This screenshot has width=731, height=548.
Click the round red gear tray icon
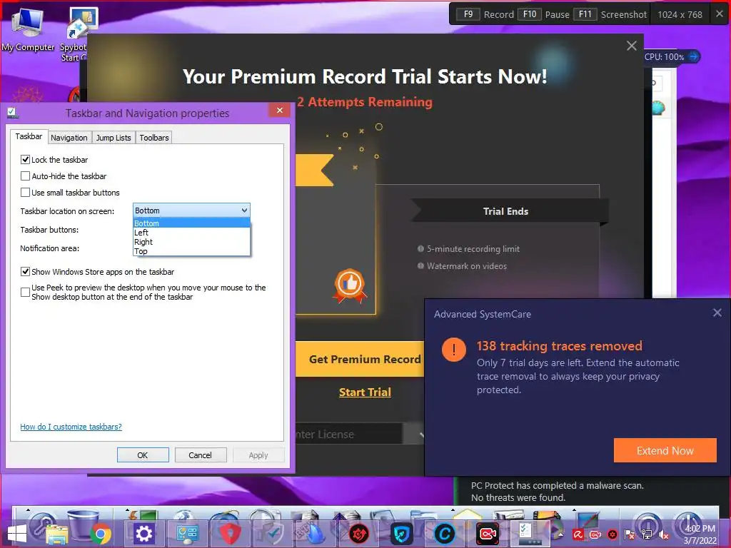[612, 535]
